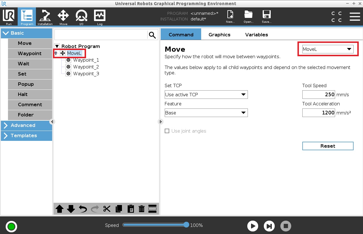Collapse the Robot Program tree
This screenshot has height=234, width=363.
click(57, 46)
